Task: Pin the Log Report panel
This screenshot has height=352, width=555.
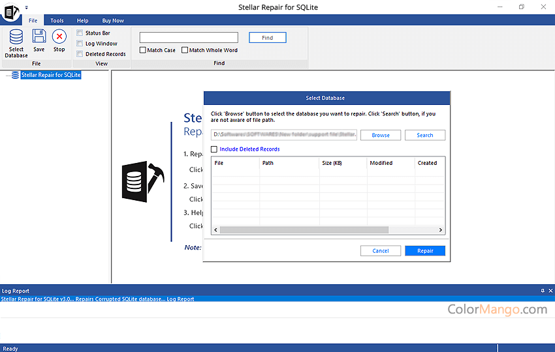Action: 543,291
